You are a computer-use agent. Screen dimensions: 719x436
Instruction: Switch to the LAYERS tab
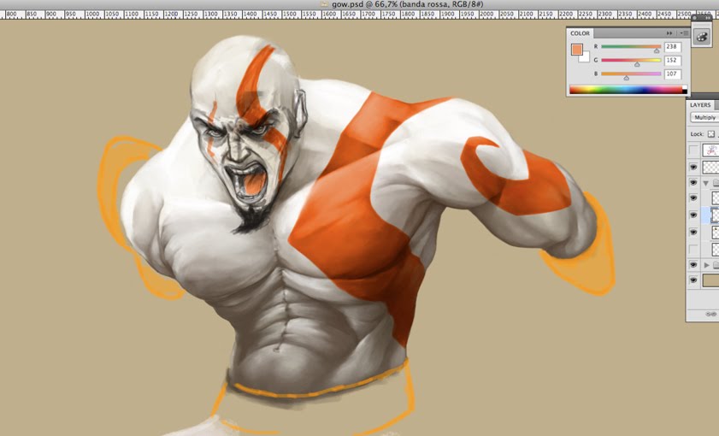point(700,105)
